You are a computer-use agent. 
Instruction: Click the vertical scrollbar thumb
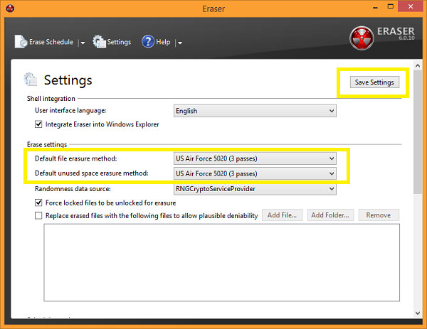point(418,132)
